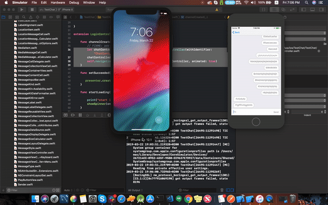328x205 pixels.
Task: Tap Send in the chat simulator
Action: tap(276, 112)
